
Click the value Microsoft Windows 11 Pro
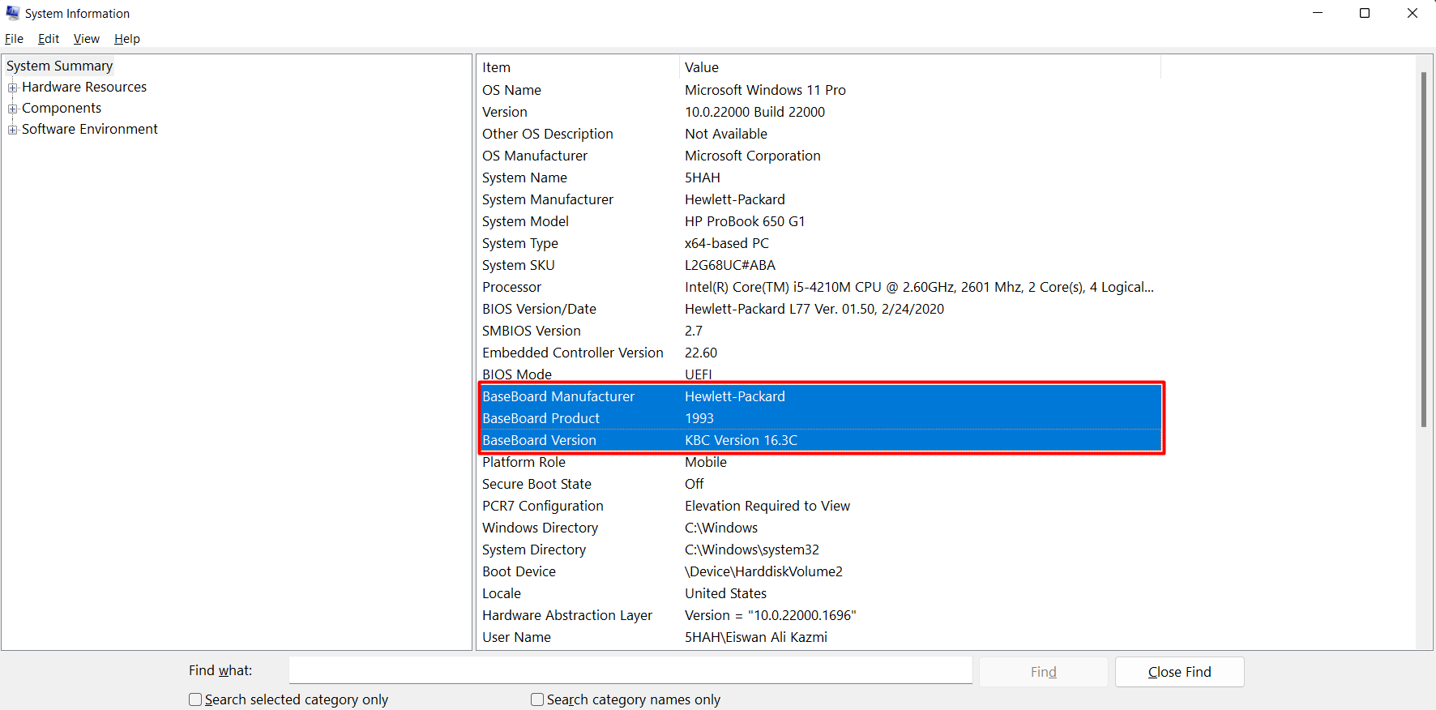tap(765, 90)
